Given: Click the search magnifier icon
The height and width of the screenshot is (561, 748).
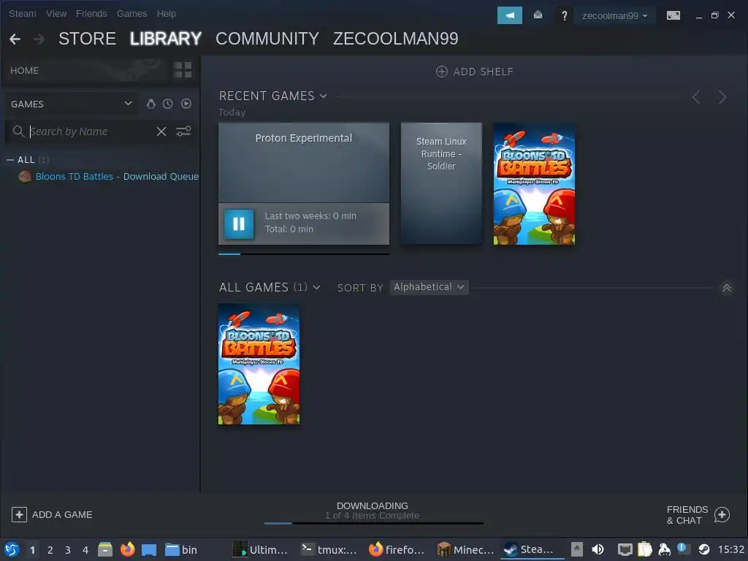Looking at the screenshot, I should tap(18, 131).
